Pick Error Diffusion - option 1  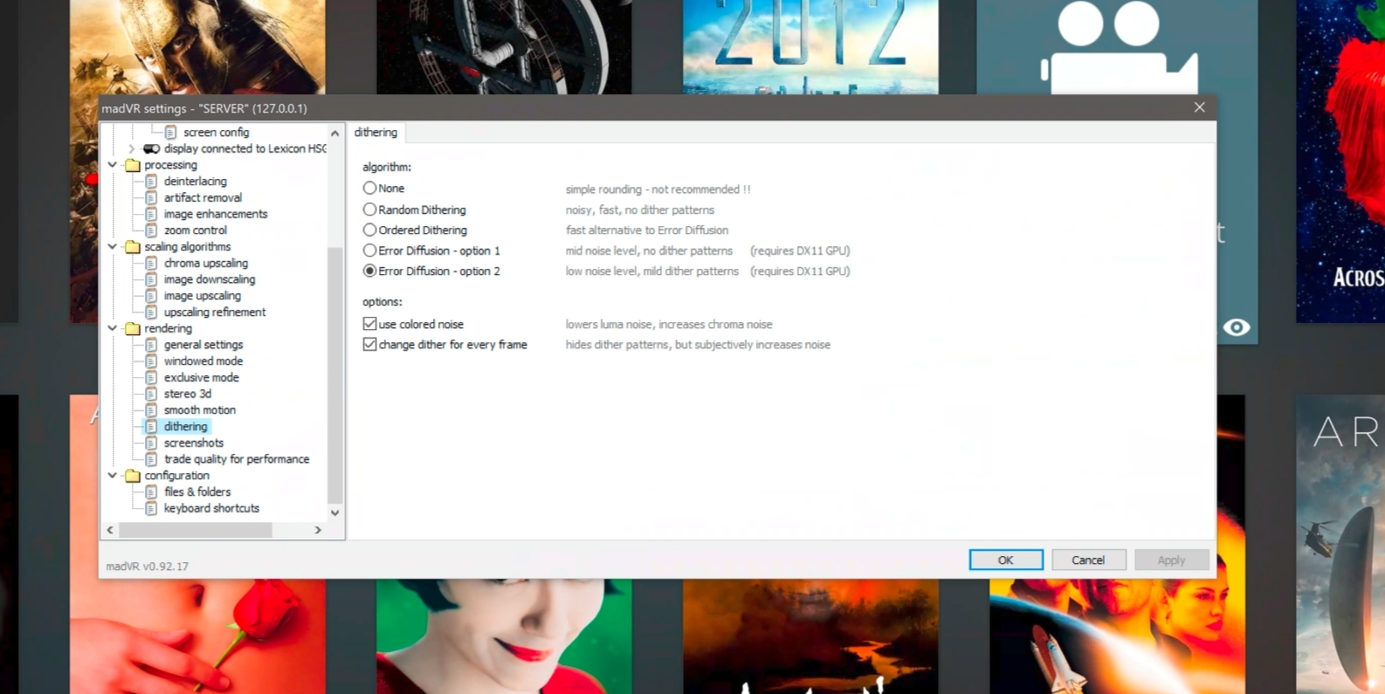coord(369,251)
